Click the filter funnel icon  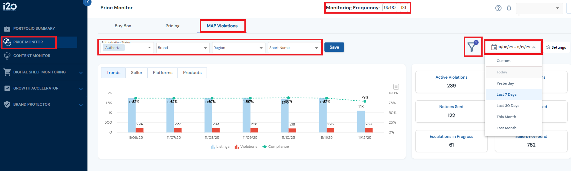pos(472,47)
